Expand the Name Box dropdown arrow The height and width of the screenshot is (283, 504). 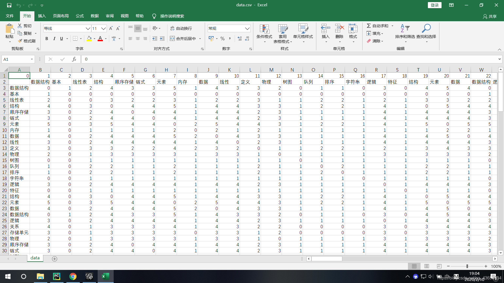point(32,59)
